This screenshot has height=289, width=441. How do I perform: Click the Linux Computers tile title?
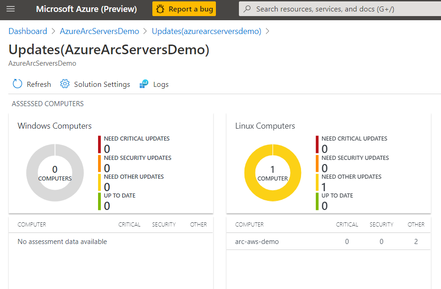click(x=265, y=126)
